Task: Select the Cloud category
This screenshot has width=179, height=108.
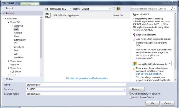Action: tap(17, 36)
